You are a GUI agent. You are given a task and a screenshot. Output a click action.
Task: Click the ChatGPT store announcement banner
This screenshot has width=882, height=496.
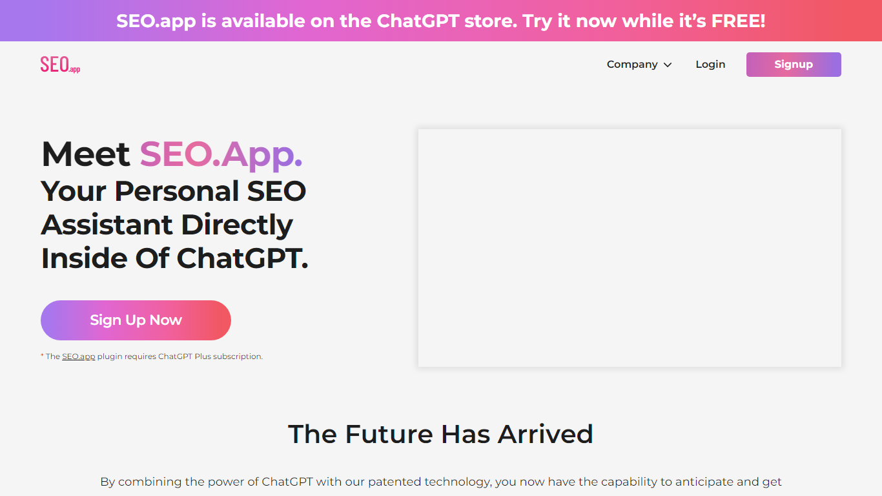point(441,21)
